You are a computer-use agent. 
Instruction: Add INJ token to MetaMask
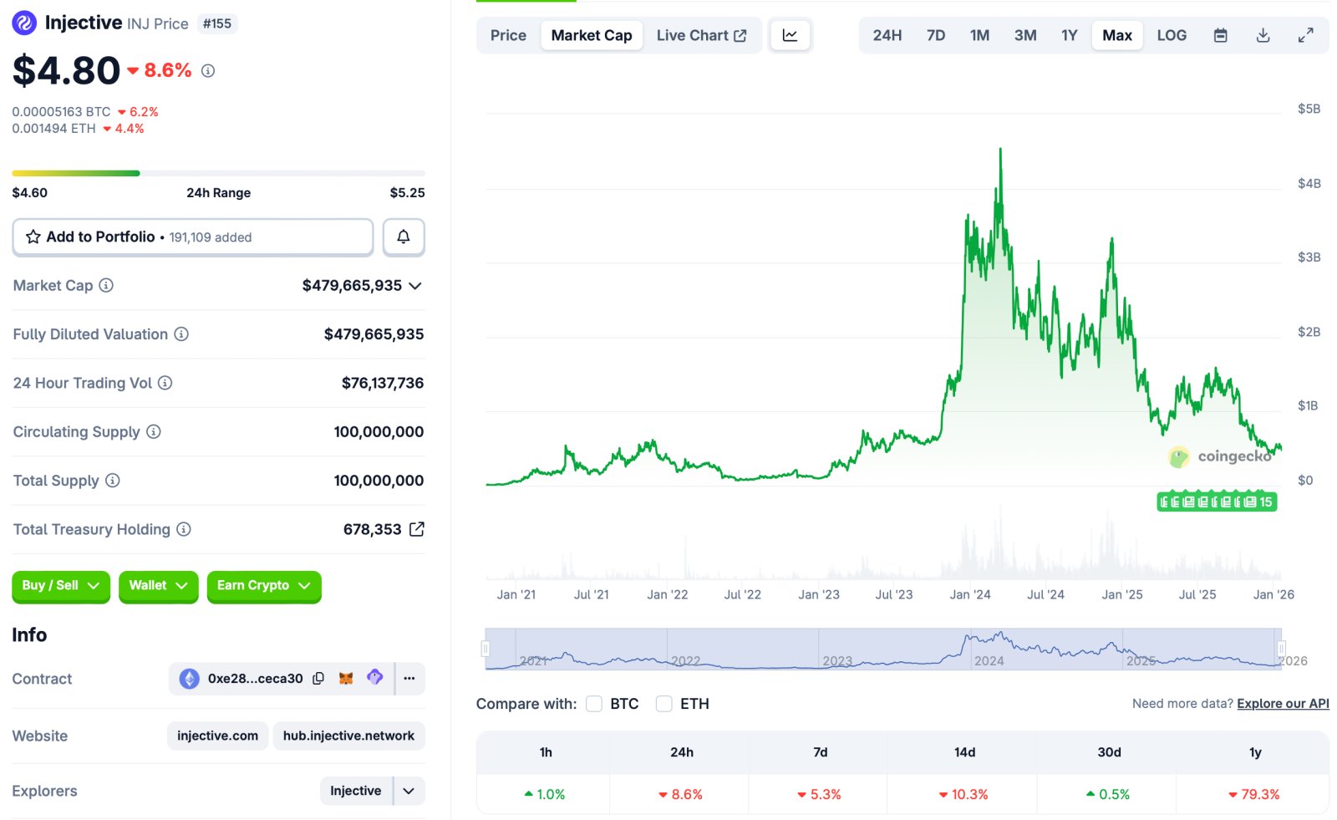(x=346, y=679)
